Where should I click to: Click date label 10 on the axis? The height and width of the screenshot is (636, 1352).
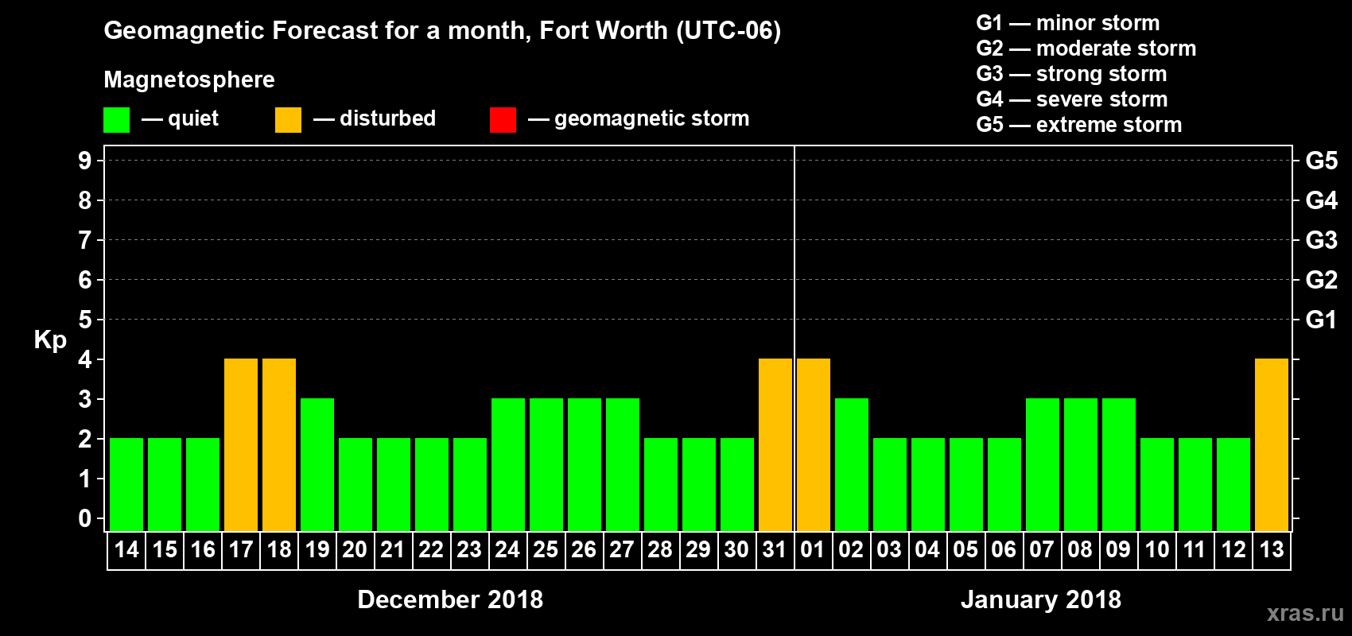[1157, 550]
